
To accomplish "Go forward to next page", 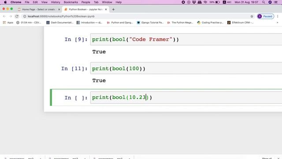I will [x=11, y=16].
